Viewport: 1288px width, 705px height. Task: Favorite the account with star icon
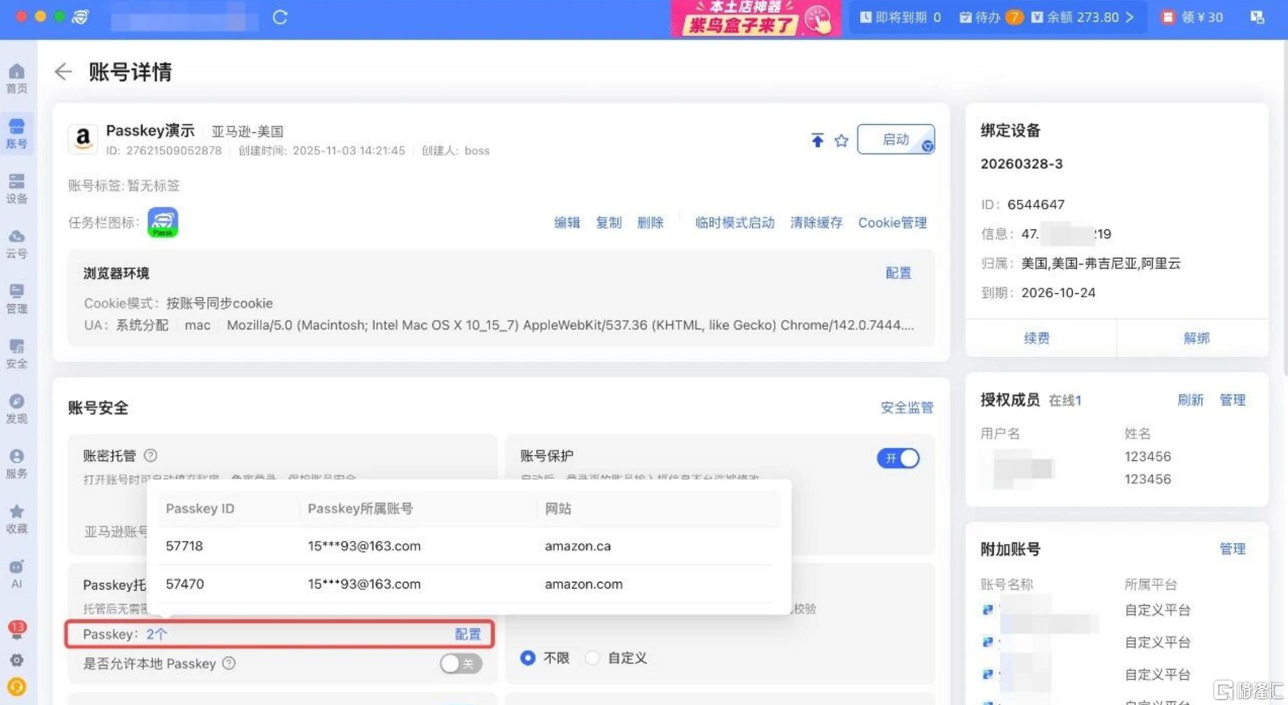tap(841, 141)
